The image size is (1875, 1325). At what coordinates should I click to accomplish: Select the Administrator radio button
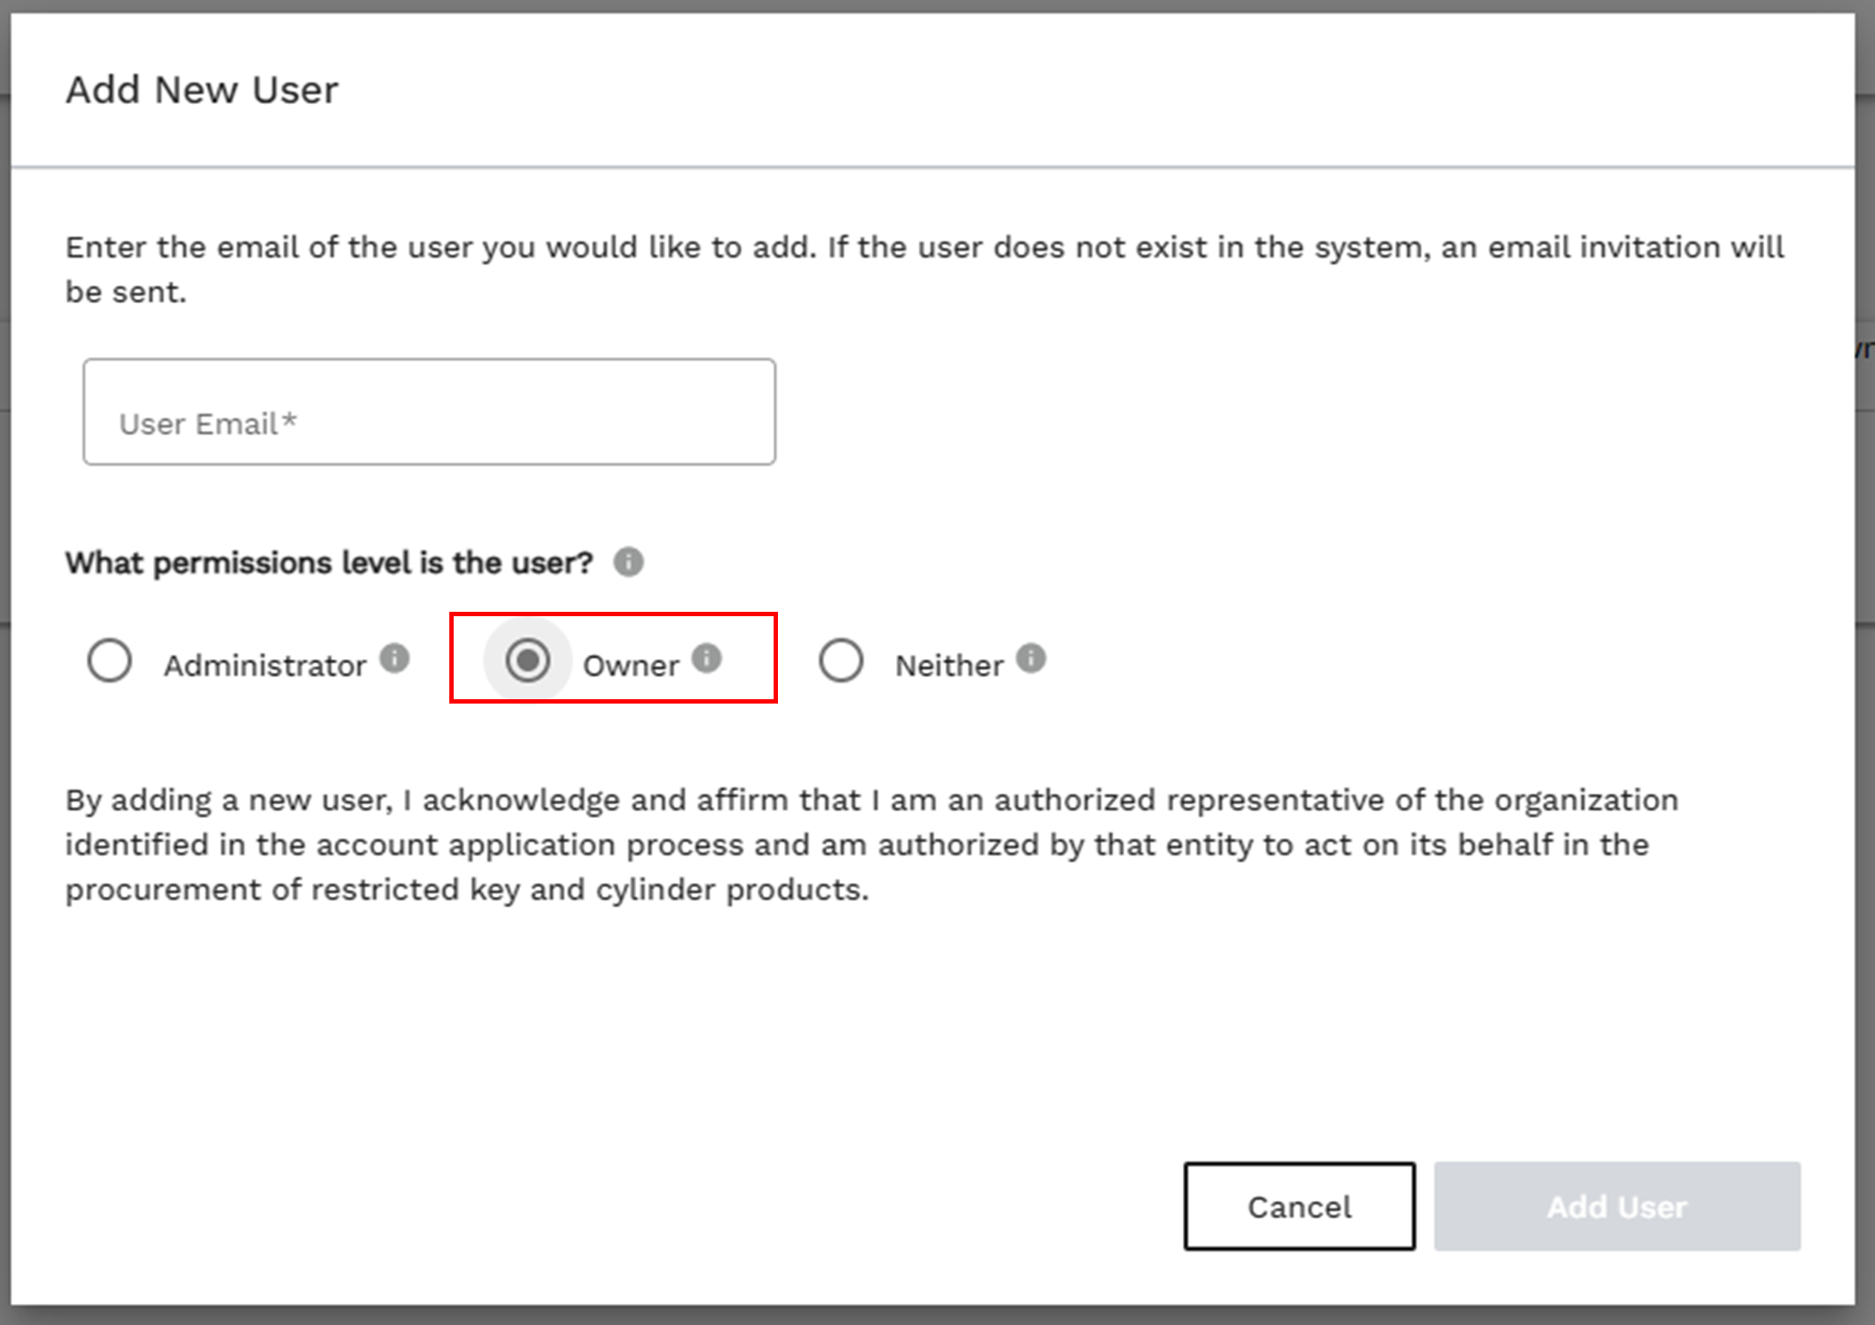click(110, 661)
